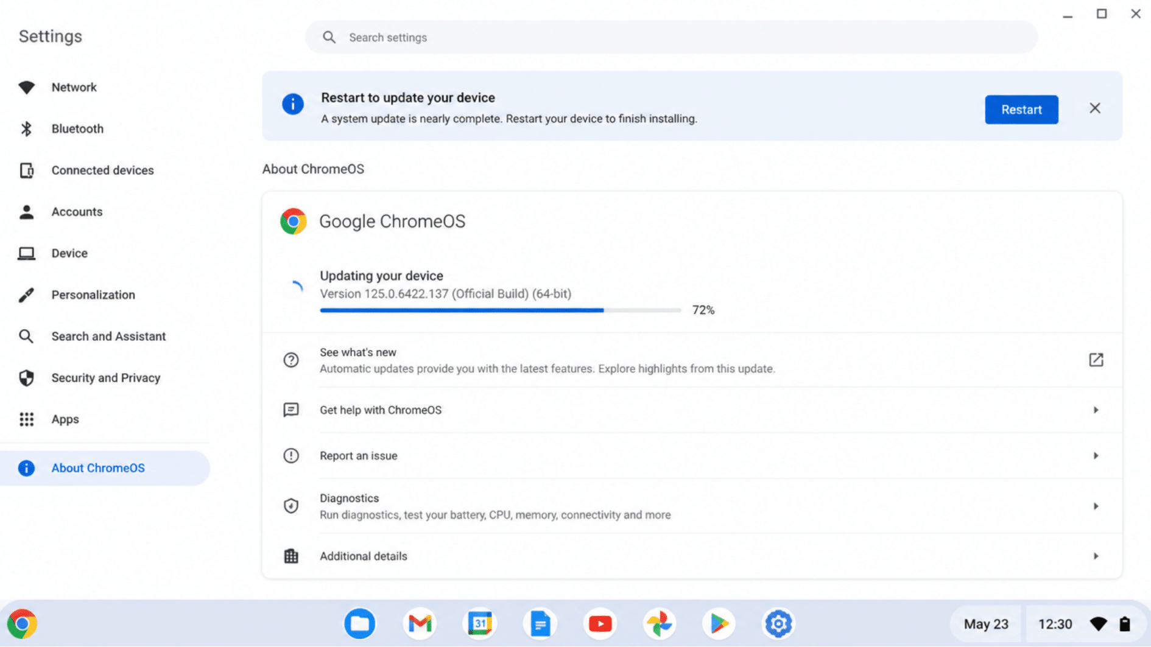Viewport: 1151px width, 647px height.
Task: Open Search and Assistant settings
Action: point(108,336)
